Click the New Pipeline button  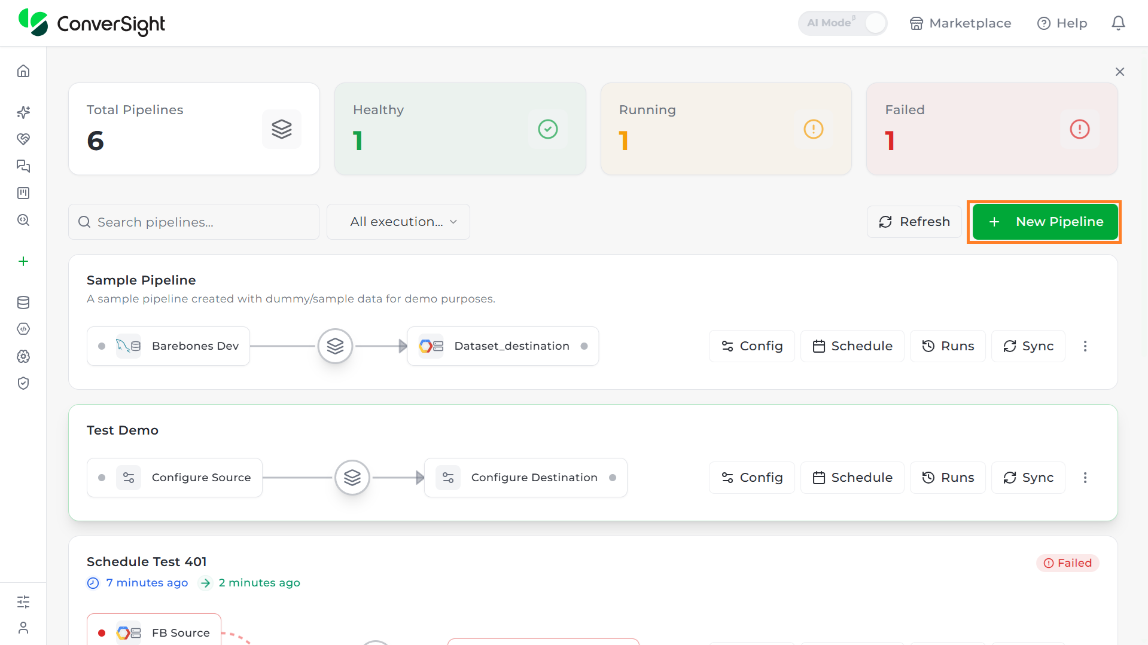click(1045, 222)
